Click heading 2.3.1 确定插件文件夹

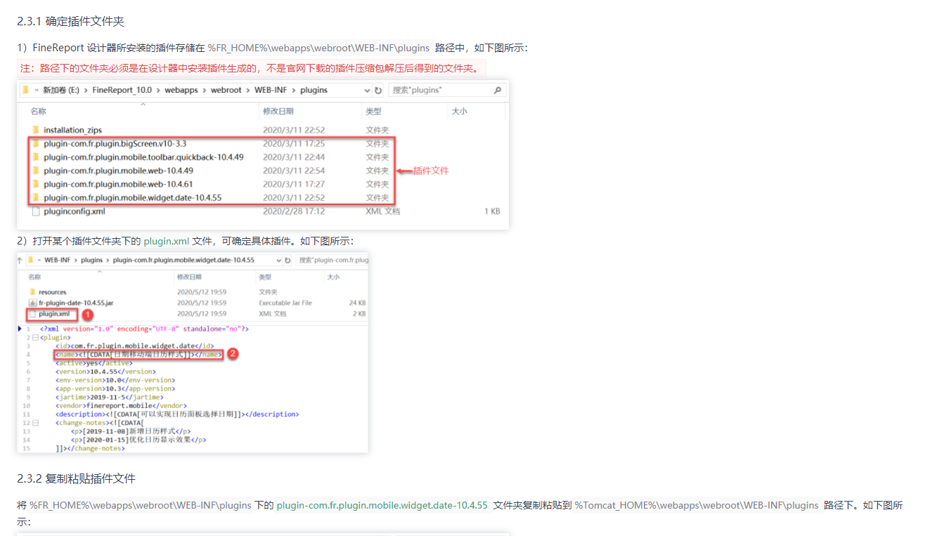point(70,22)
